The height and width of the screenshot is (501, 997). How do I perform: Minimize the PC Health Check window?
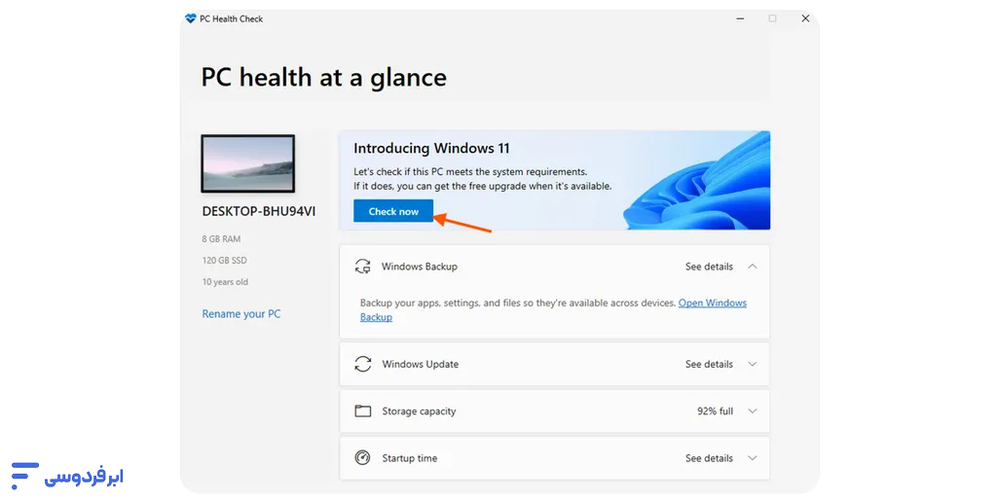[x=740, y=19]
